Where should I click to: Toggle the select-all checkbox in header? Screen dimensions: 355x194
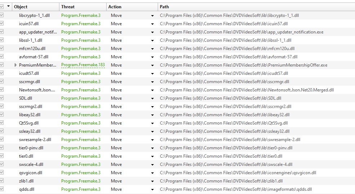click(x=2, y=6)
